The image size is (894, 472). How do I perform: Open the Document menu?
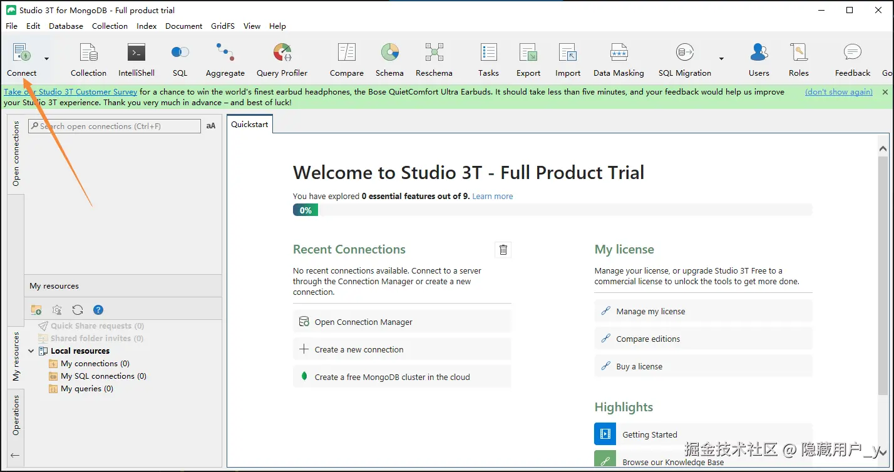pyautogui.click(x=183, y=26)
